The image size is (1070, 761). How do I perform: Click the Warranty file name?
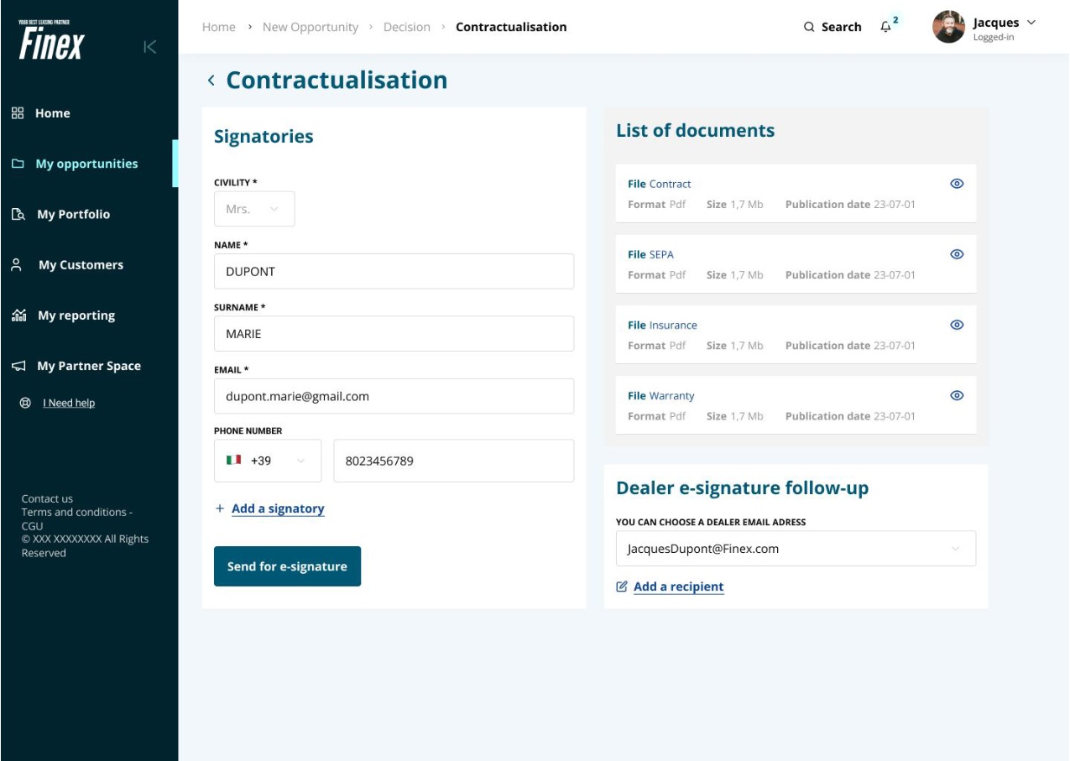pos(672,395)
